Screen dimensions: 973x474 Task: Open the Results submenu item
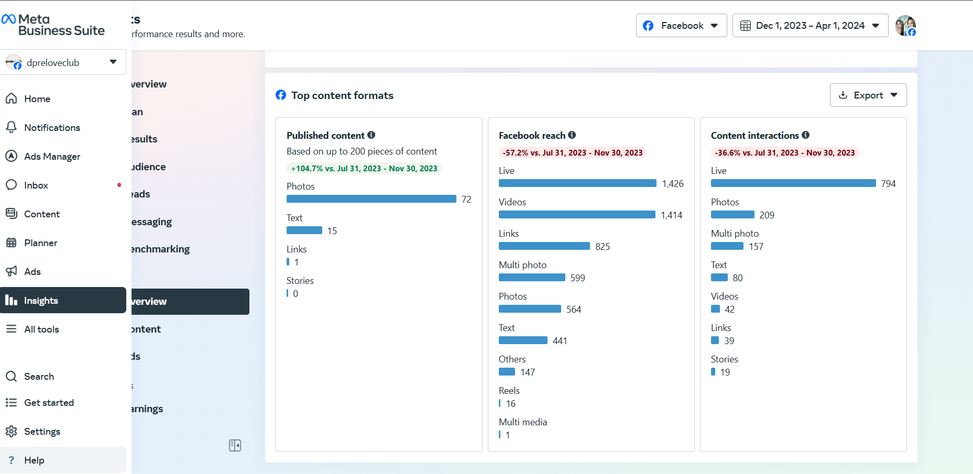[145, 139]
